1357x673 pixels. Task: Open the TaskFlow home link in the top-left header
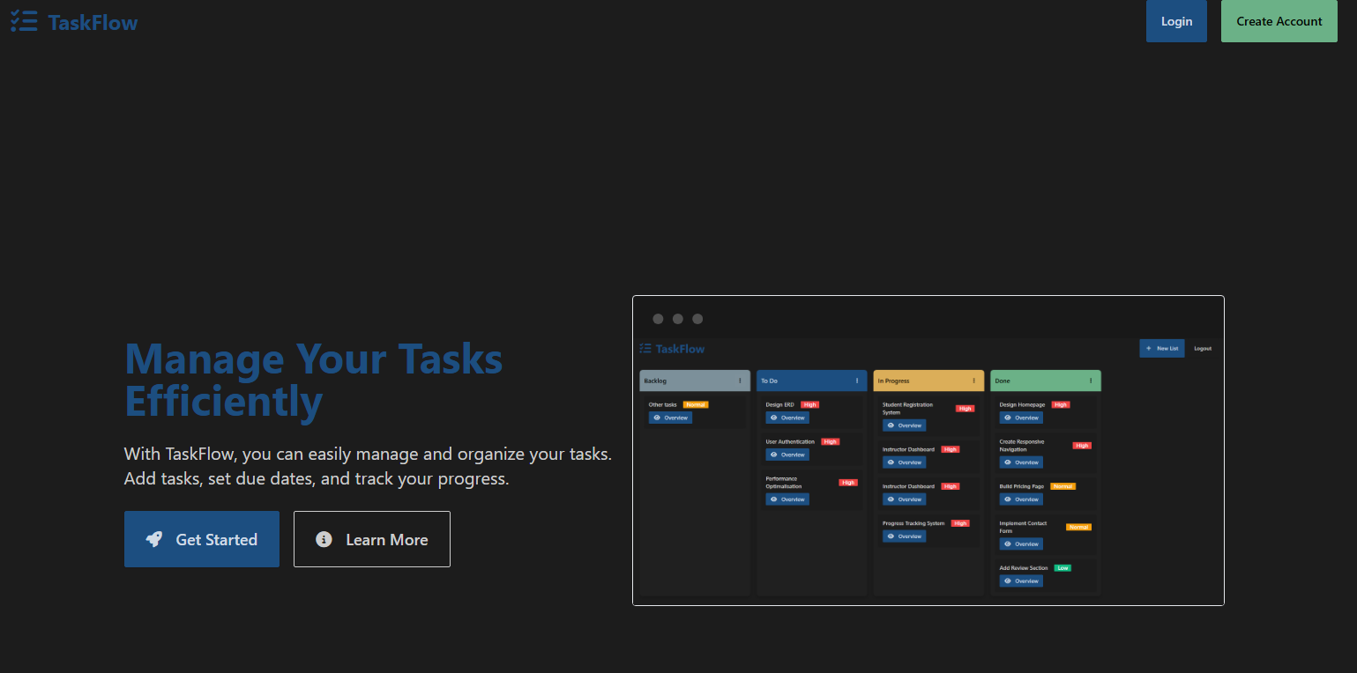coord(74,22)
